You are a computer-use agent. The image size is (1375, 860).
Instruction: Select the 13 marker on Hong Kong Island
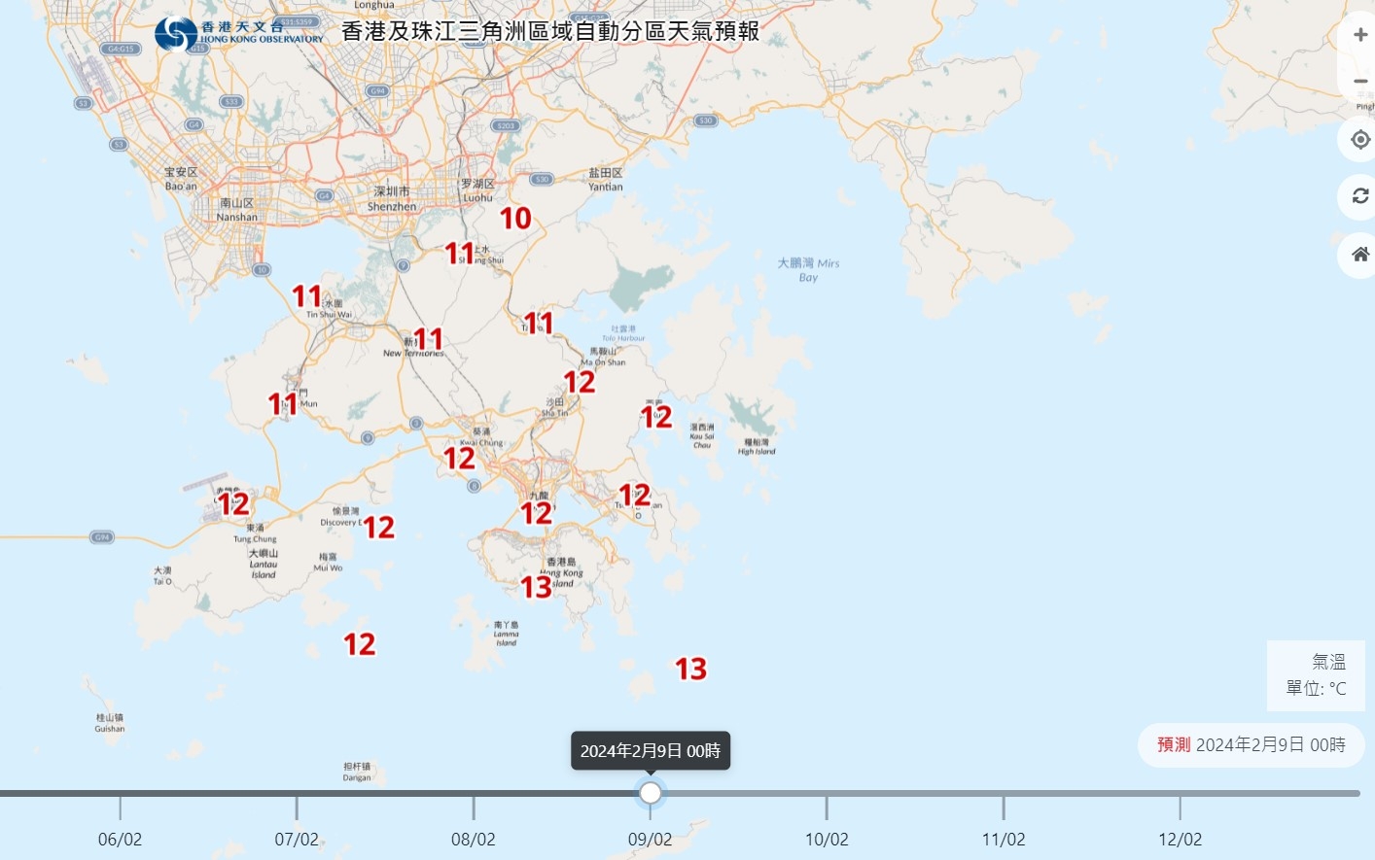pyautogui.click(x=536, y=588)
